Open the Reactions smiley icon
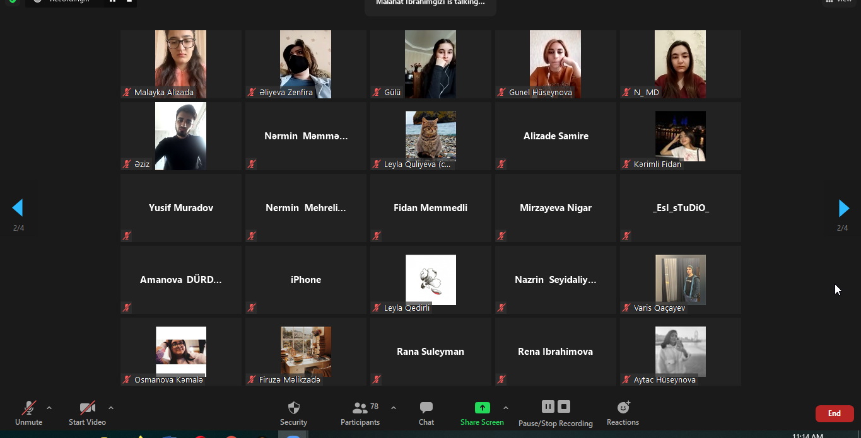 [x=623, y=408]
